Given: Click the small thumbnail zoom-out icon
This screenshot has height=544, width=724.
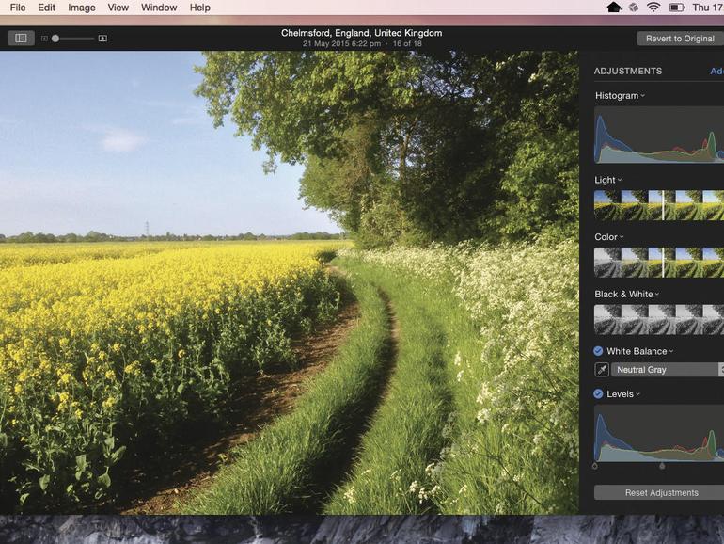Looking at the screenshot, I should pos(44,39).
